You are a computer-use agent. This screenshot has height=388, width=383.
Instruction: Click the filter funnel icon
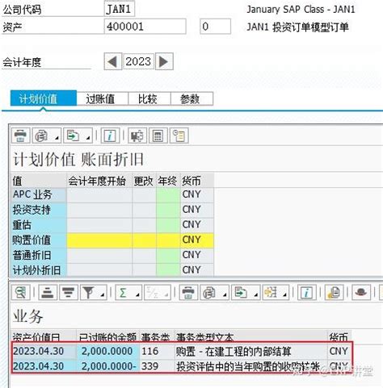[x=88, y=292]
